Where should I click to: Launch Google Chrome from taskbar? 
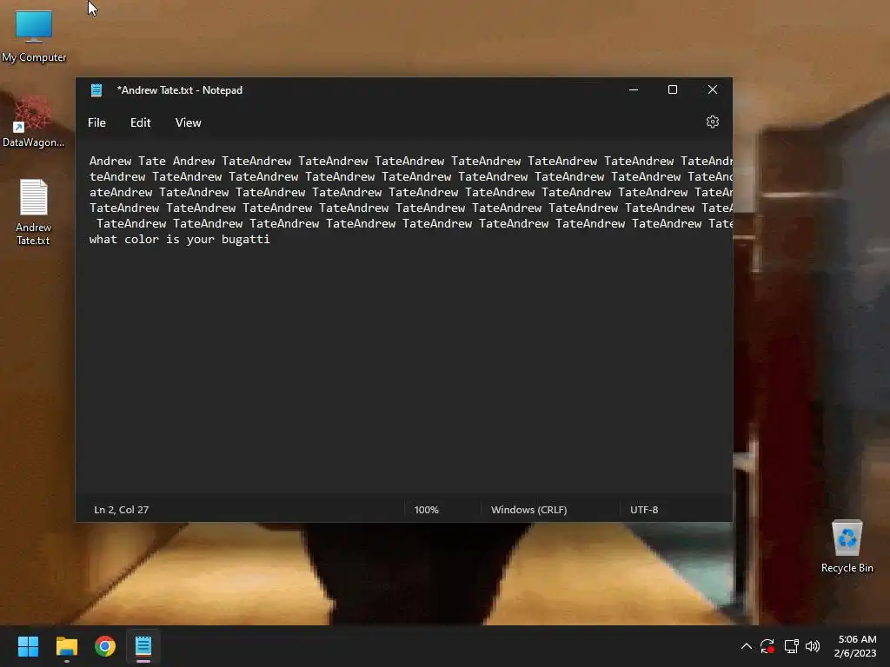[x=105, y=646]
